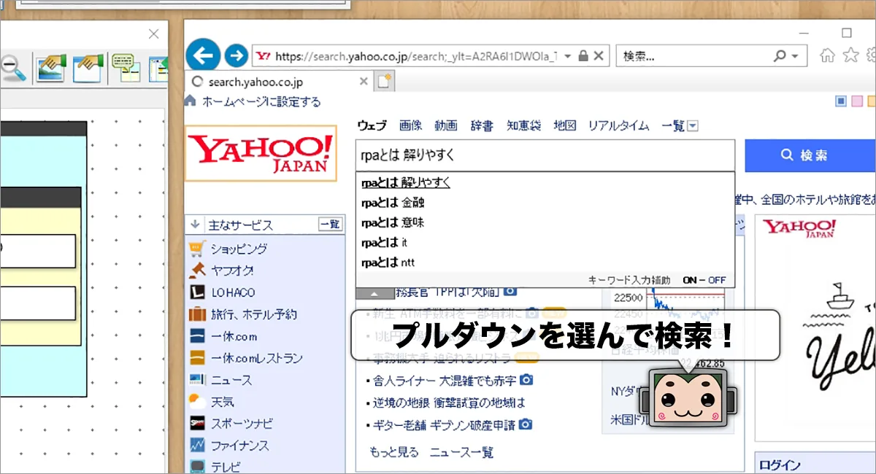876x474 pixels.
Task: Open LOHACO in the services sidebar
Action: pos(234,292)
